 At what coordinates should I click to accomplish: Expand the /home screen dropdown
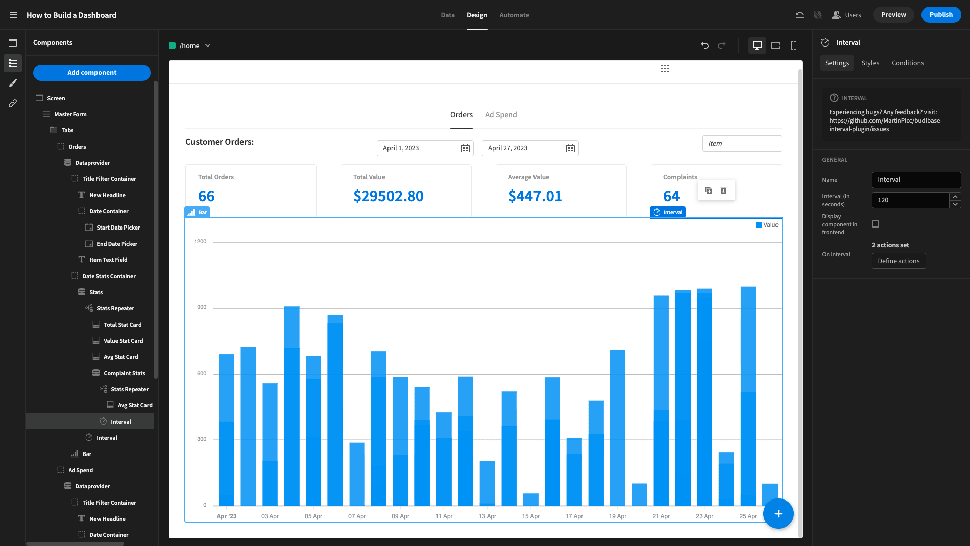(190, 45)
